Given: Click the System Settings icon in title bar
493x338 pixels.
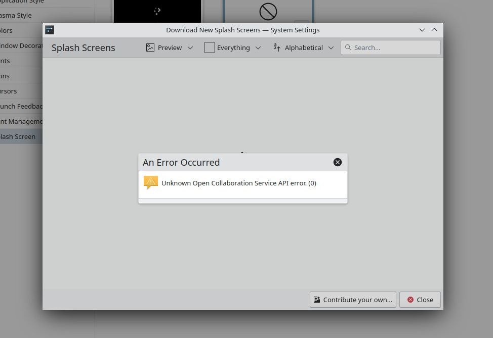Looking at the screenshot, I should tap(50, 30).
